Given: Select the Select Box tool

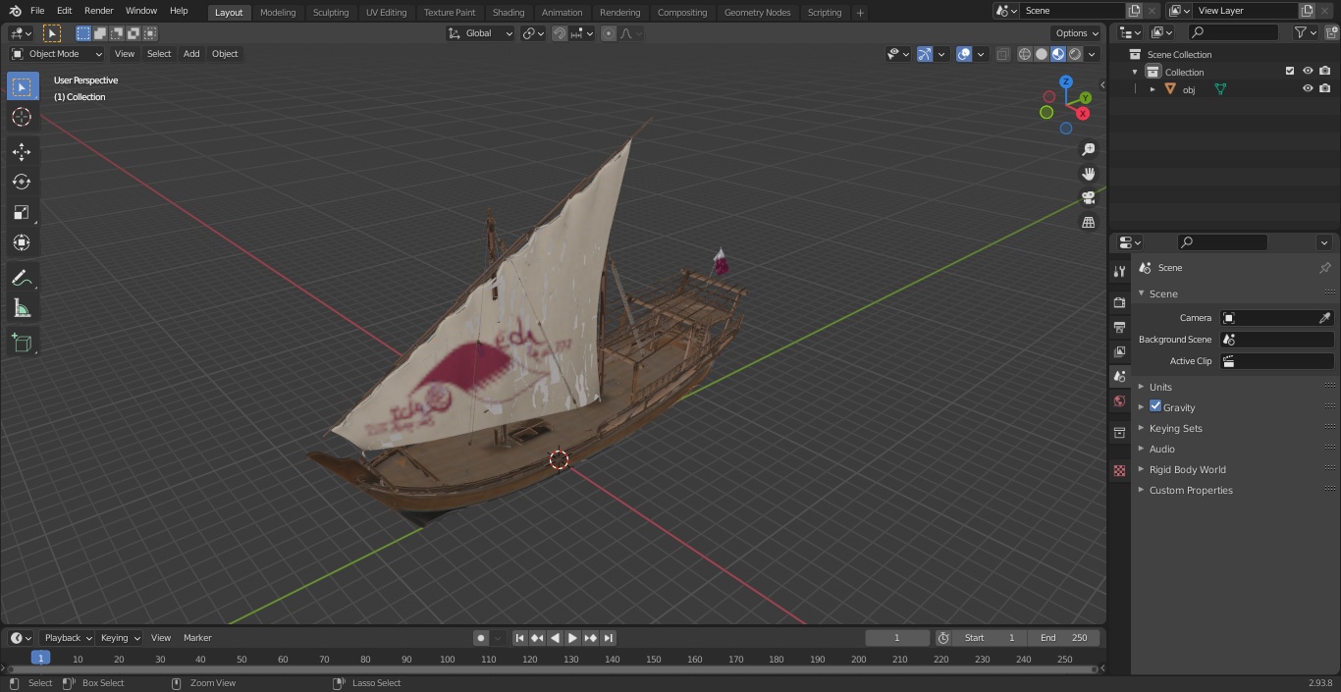Looking at the screenshot, I should point(22,86).
